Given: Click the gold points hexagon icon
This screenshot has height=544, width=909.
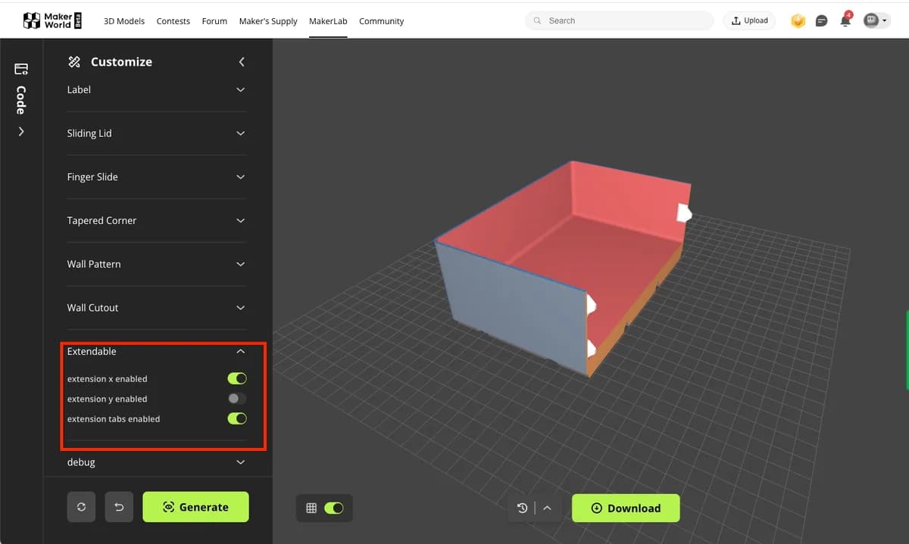Looking at the screenshot, I should point(798,21).
